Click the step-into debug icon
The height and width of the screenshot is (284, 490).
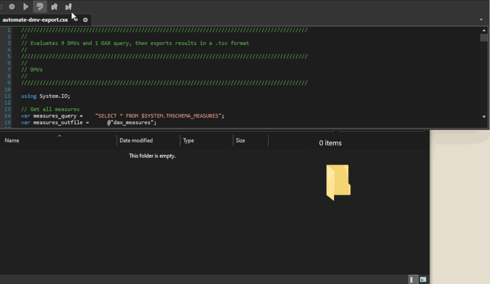pyautogui.click(x=54, y=6)
